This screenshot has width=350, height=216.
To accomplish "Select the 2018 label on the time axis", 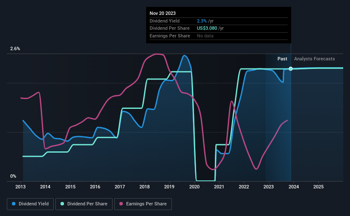I will (x=145, y=187).
